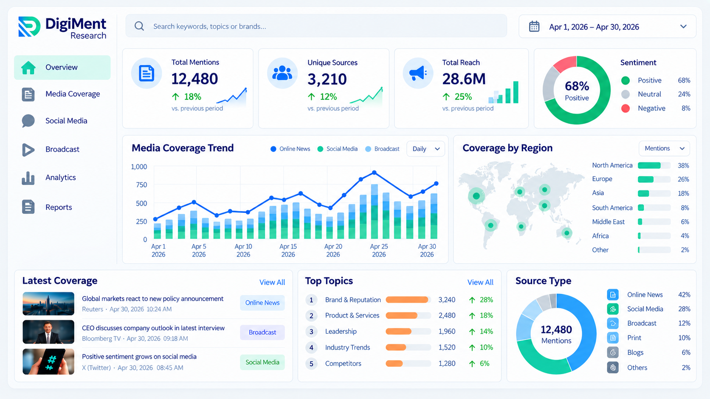Viewport: 710px width, 399px height.
Task: Click the Social Media source type icon
Action: coord(613,309)
